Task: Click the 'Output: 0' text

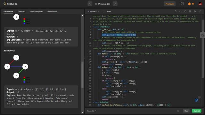Action: point(12,37)
